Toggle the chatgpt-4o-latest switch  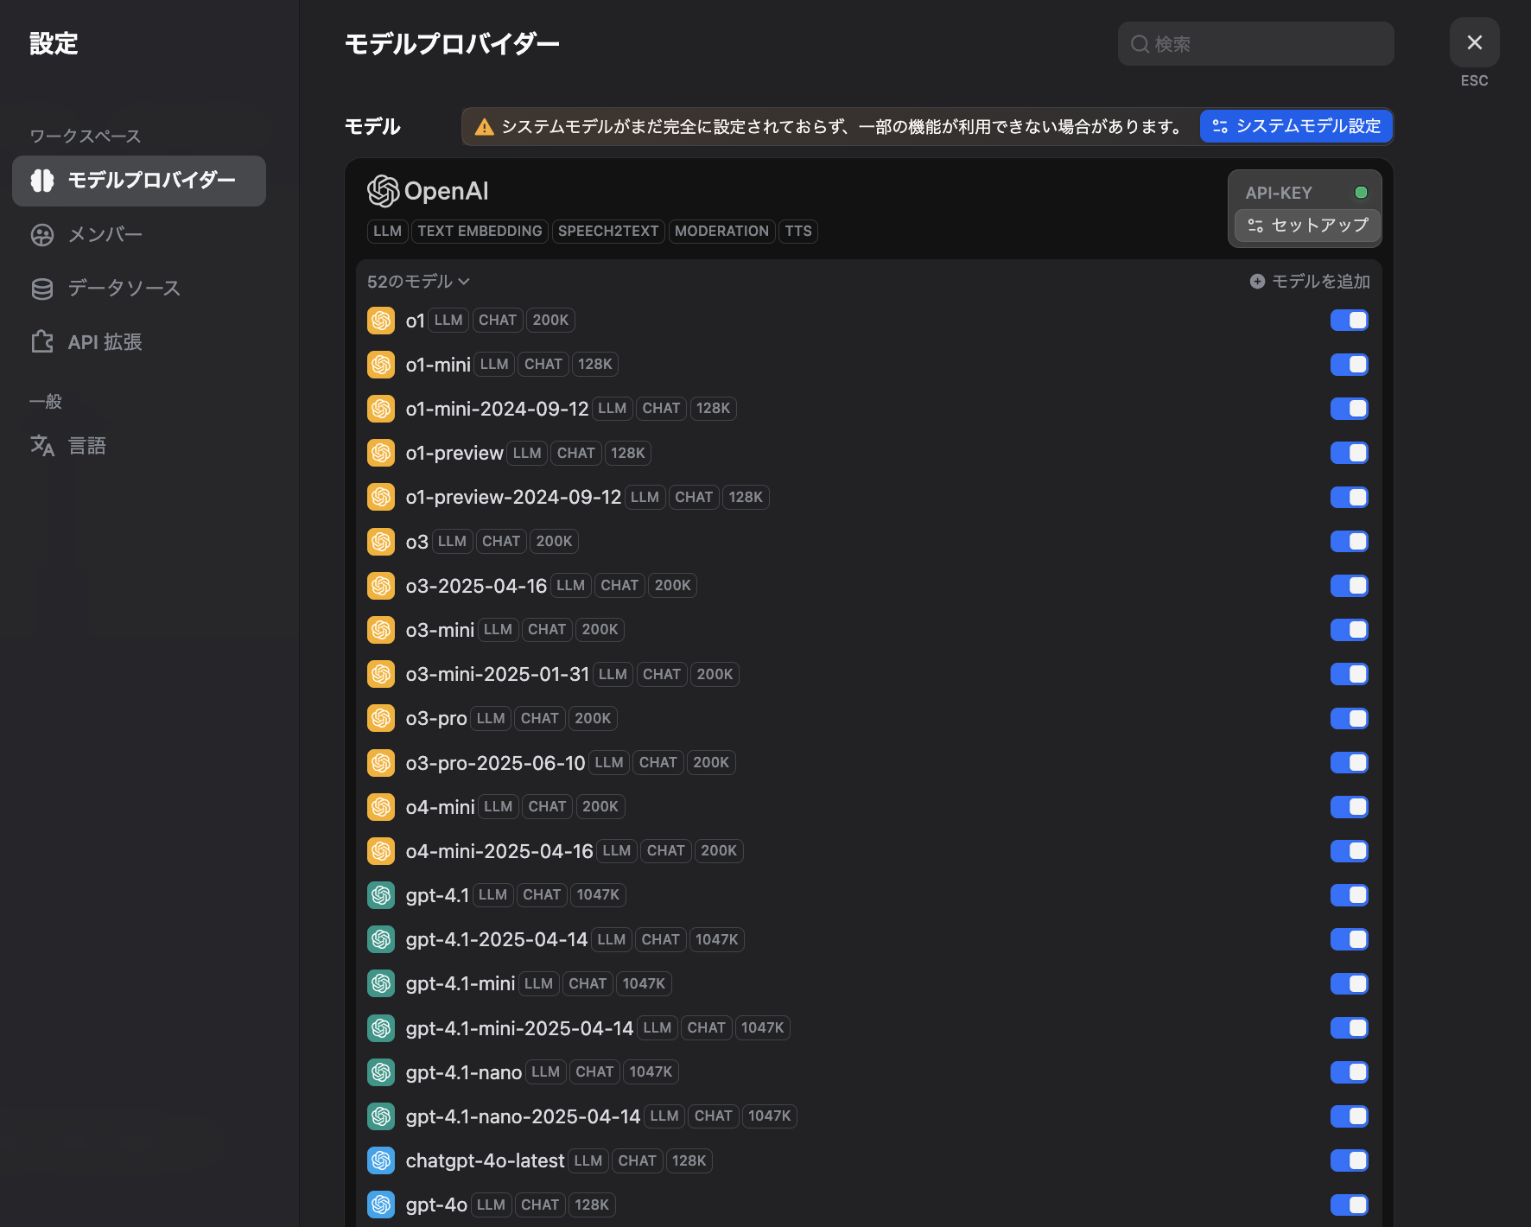[1350, 1160]
